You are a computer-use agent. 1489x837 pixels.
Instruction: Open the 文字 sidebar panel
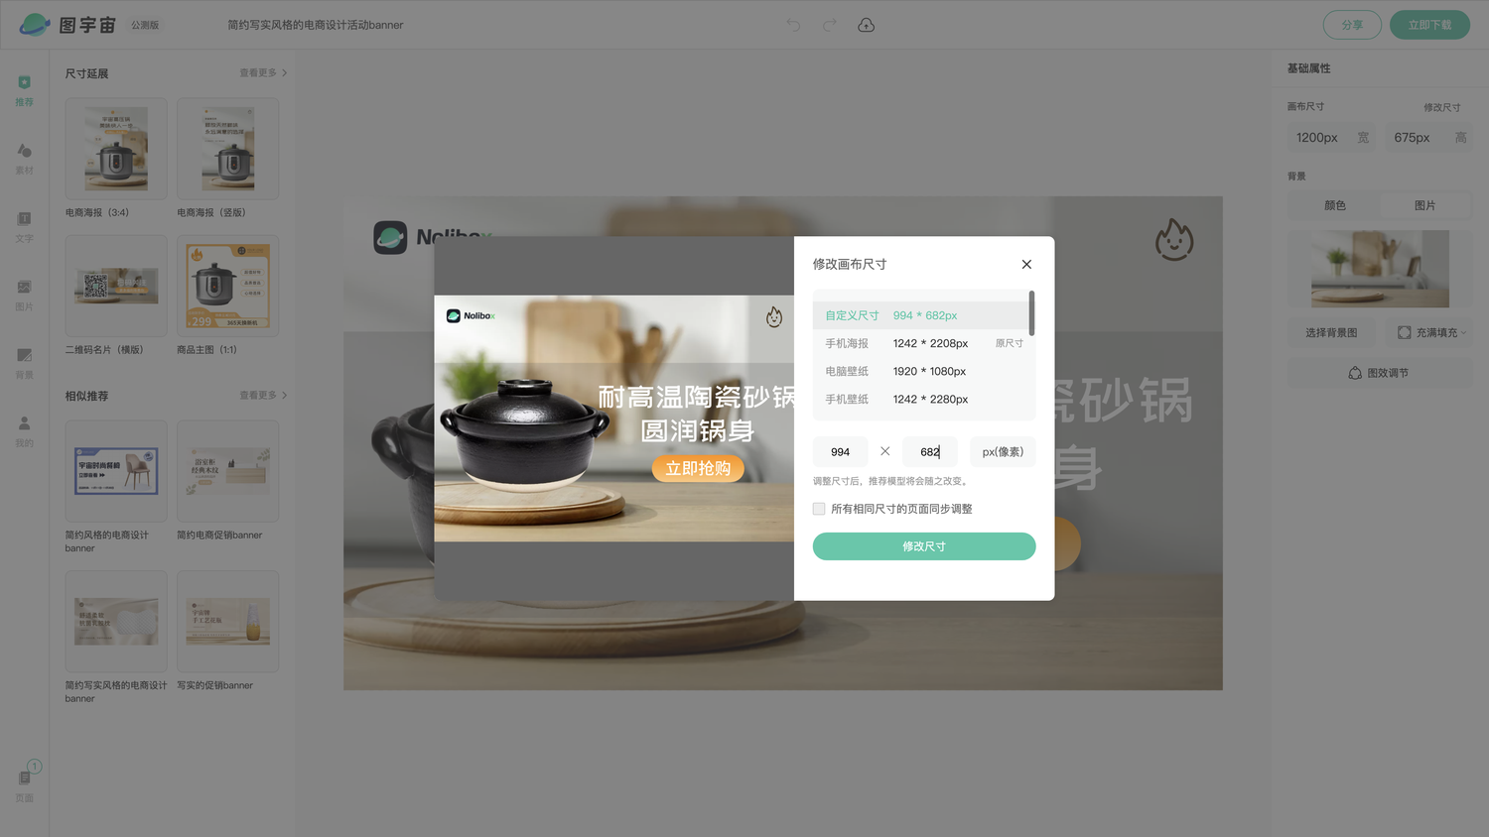point(25,227)
